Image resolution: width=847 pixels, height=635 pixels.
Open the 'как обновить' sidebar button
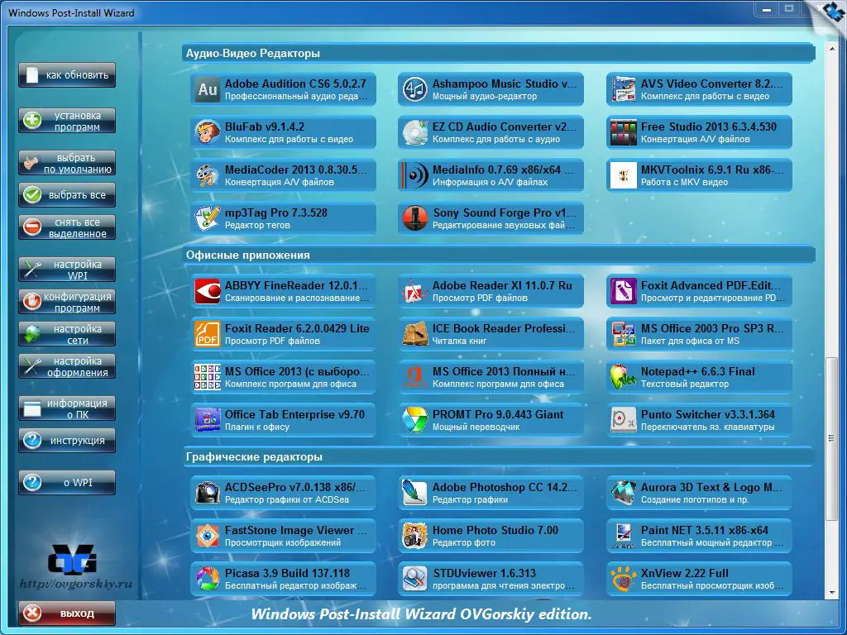[x=67, y=75]
